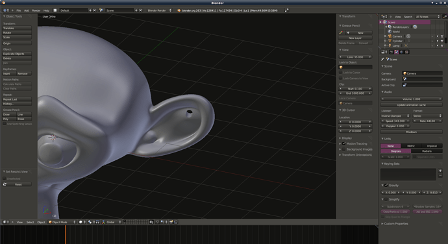Click the scene browse icon in header
The image size is (448, 244).
[101, 10]
